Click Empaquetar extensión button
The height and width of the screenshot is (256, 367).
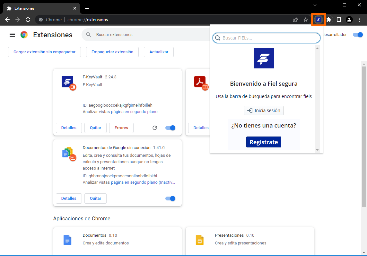tap(112, 52)
